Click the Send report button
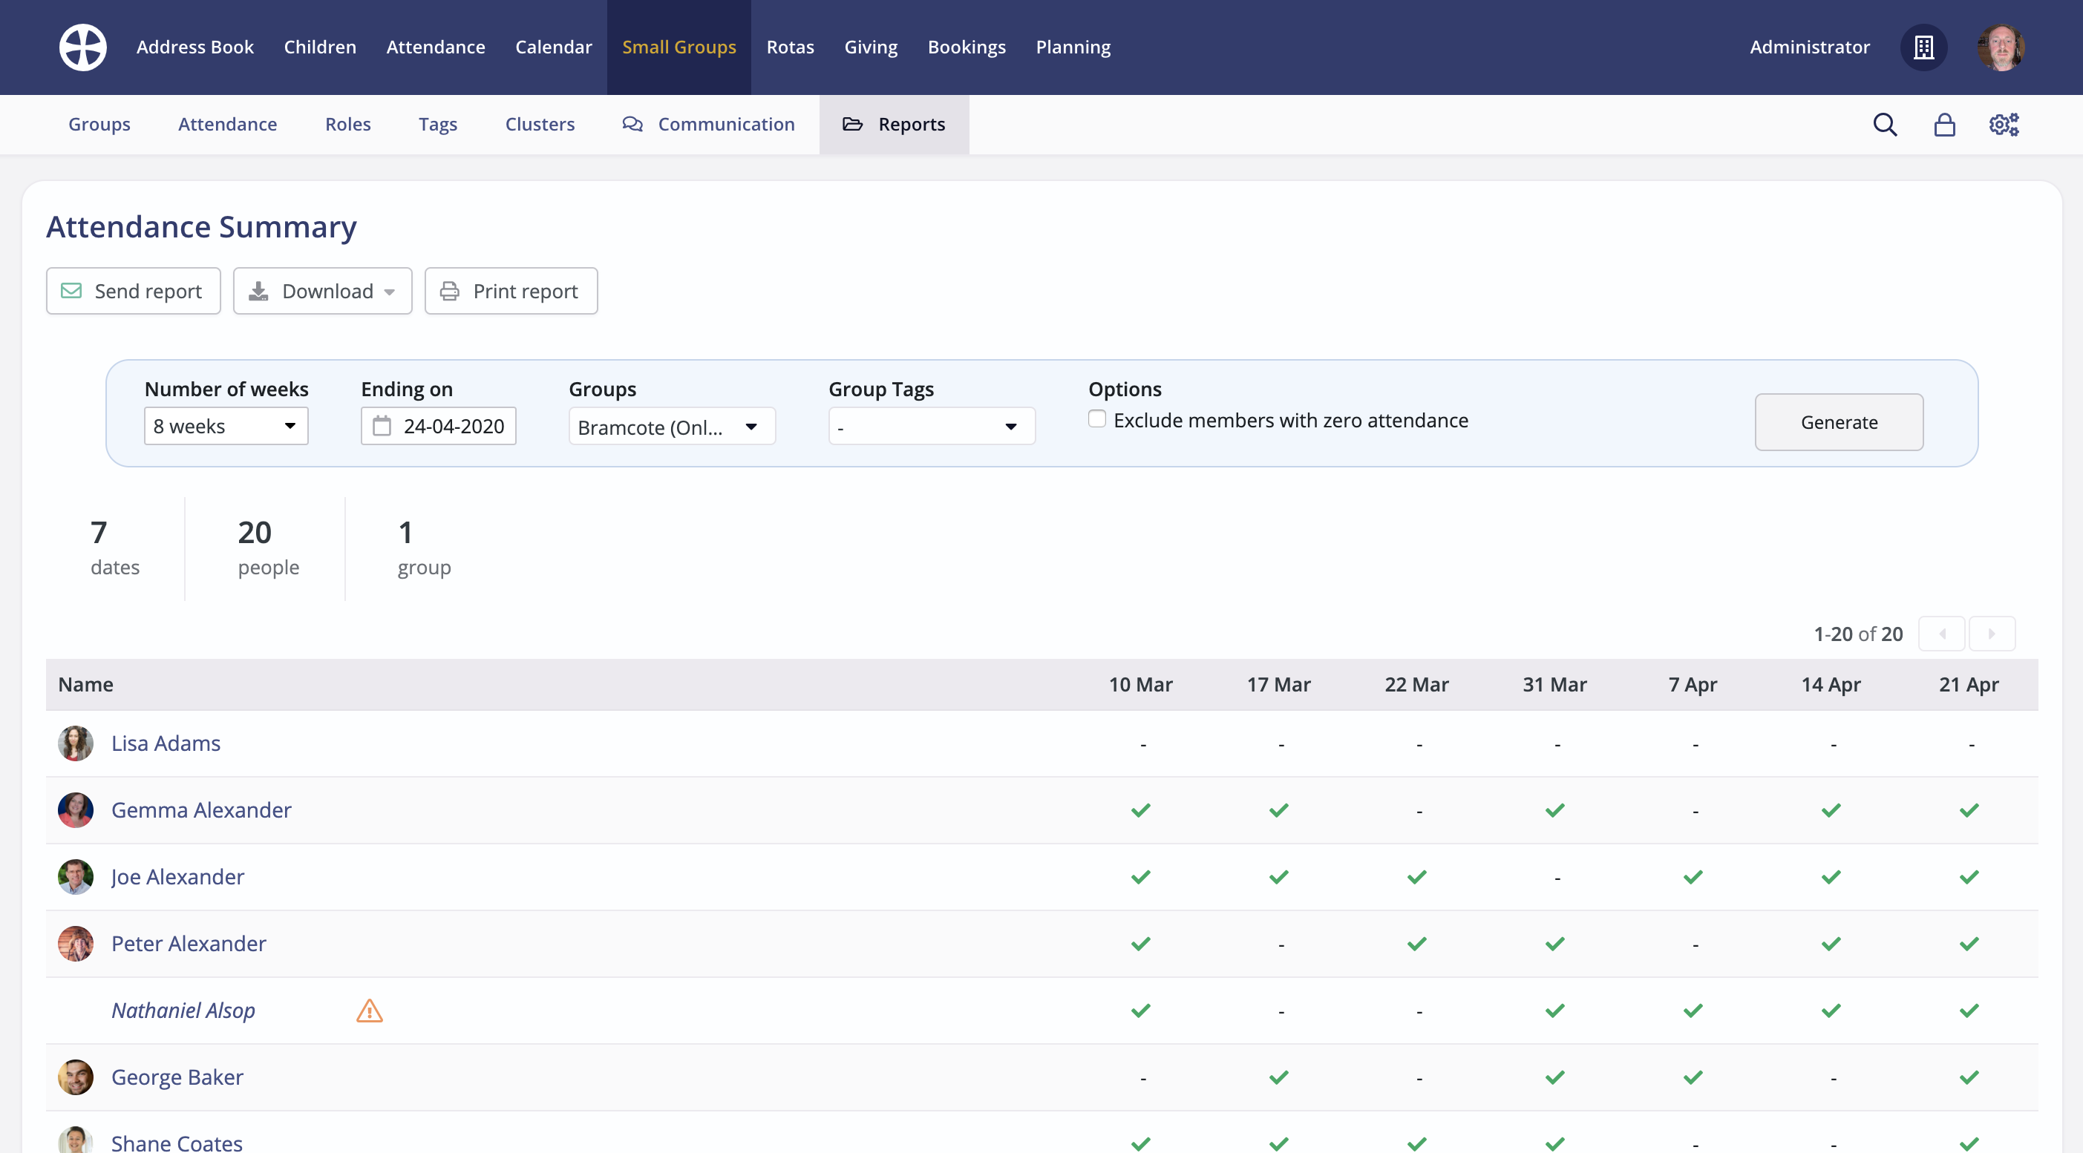 pos(134,291)
